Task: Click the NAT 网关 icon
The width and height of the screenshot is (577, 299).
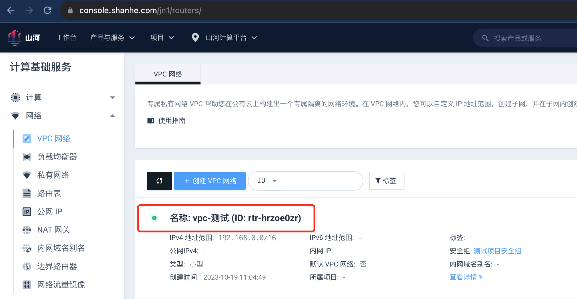Action: 27,230
